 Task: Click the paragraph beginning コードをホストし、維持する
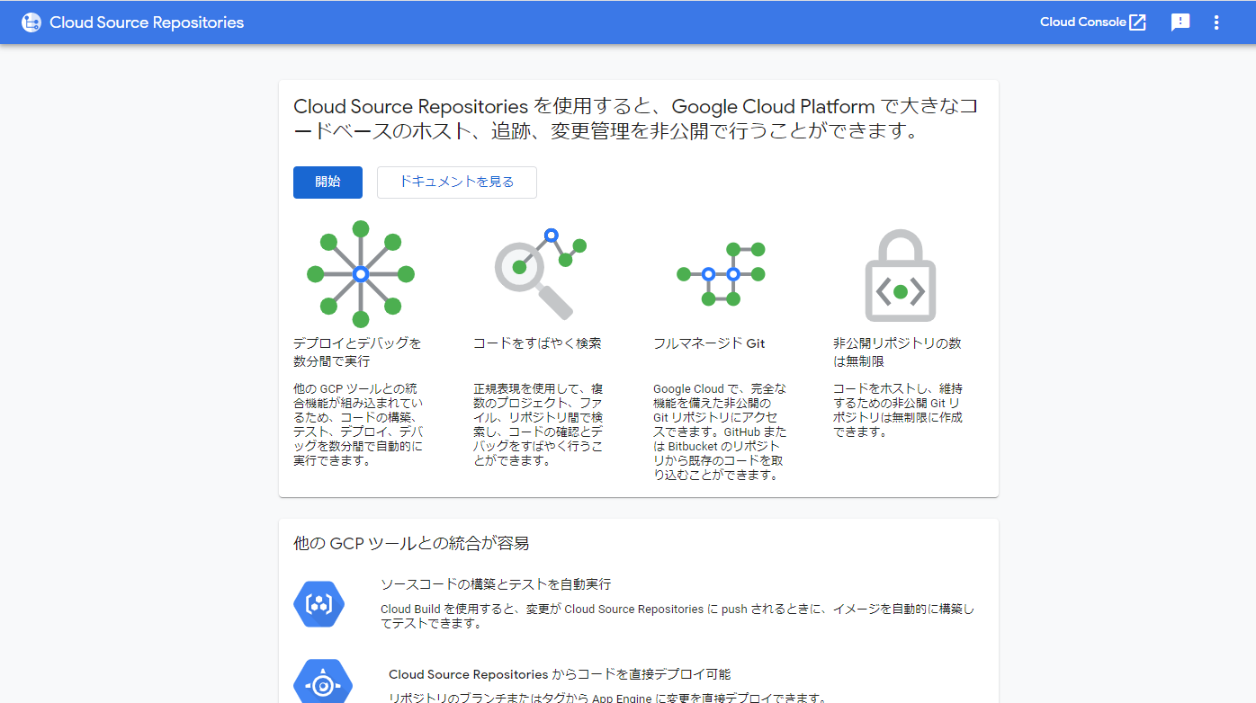click(898, 411)
